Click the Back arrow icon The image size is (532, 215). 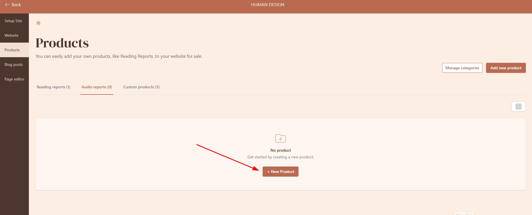pyautogui.click(x=7, y=5)
